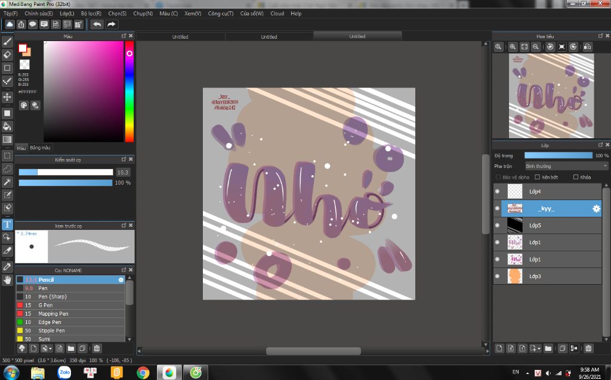This screenshot has height=380, width=611.
Task: Select the Hand tool
Action: click(7, 280)
